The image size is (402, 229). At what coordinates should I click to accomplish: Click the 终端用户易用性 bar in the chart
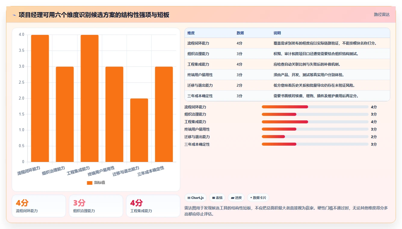114,114
